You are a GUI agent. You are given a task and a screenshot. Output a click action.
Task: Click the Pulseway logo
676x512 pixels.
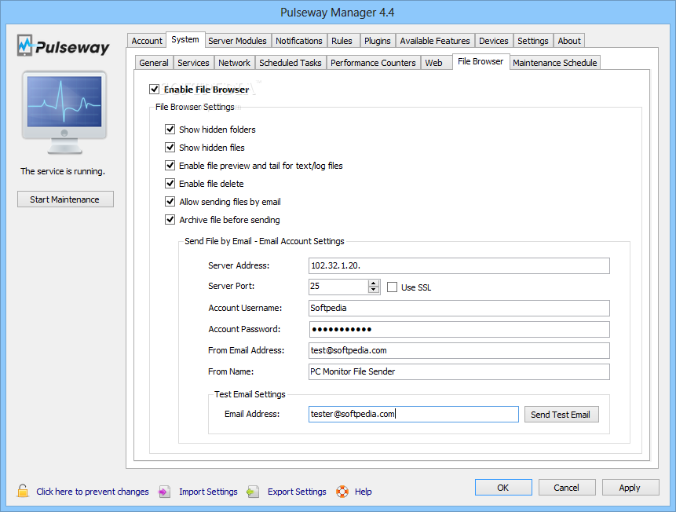pyautogui.click(x=64, y=46)
